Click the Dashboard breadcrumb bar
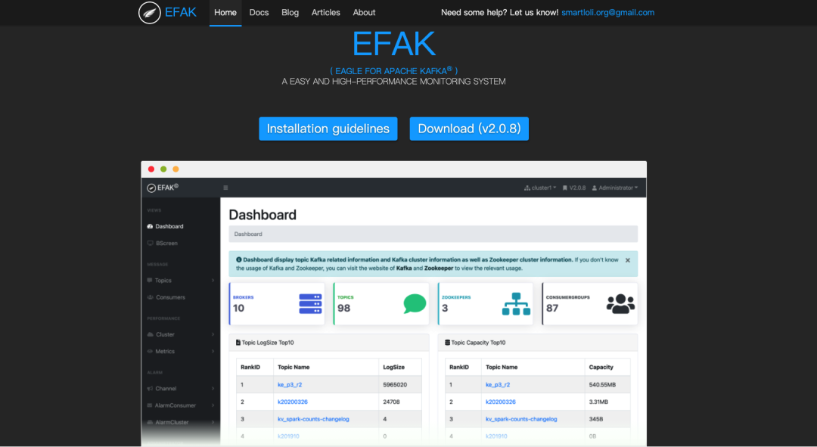 [433, 234]
